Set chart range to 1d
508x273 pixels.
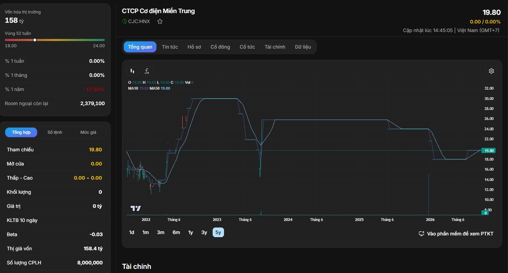pyautogui.click(x=132, y=232)
